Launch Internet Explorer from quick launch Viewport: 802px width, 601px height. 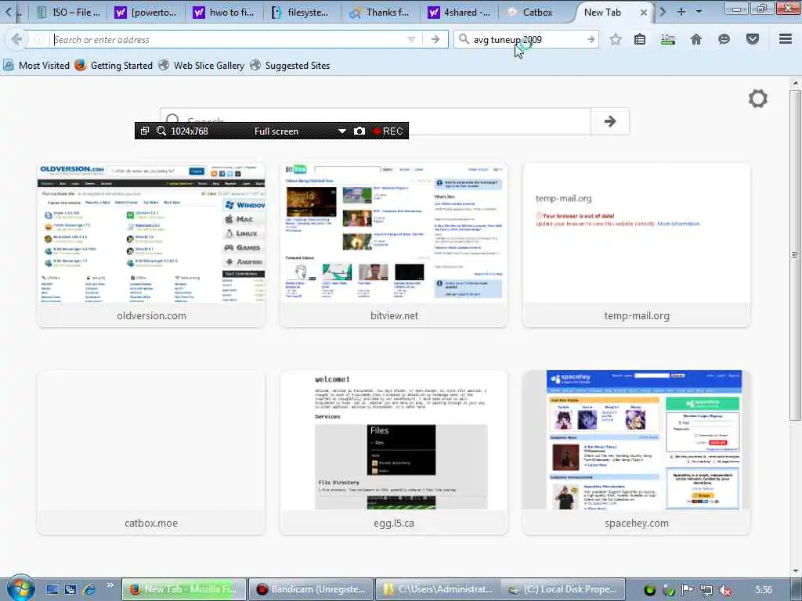coord(89,589)
